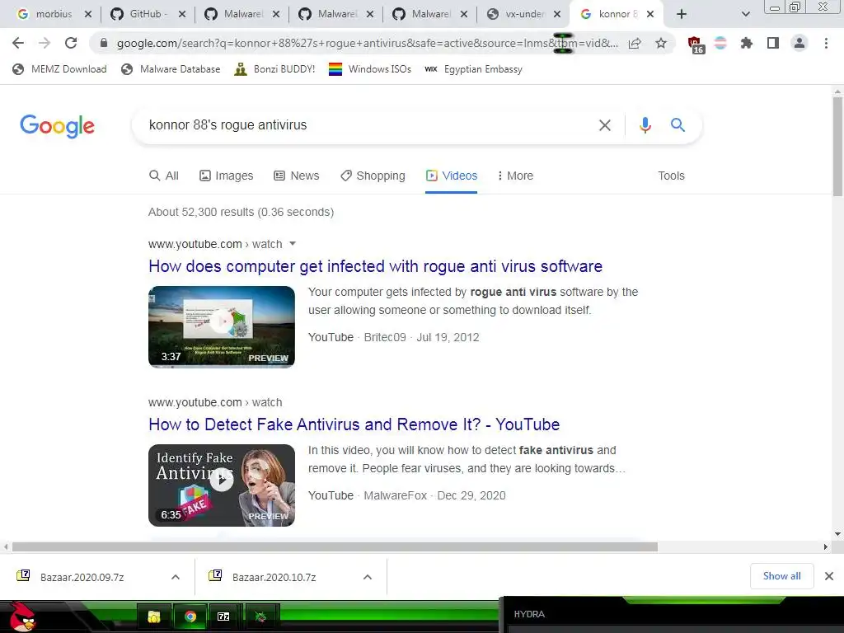Reload the current page
The height and width of the screenshot is (633, 844).
pyautogui.click(x=71, y=43)
